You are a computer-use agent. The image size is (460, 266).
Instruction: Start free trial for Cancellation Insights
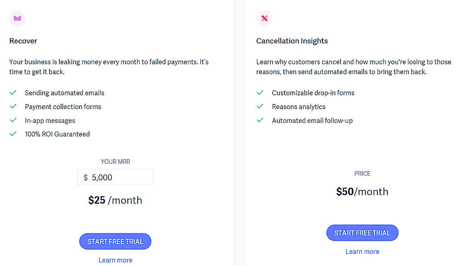tap(362, 232)
